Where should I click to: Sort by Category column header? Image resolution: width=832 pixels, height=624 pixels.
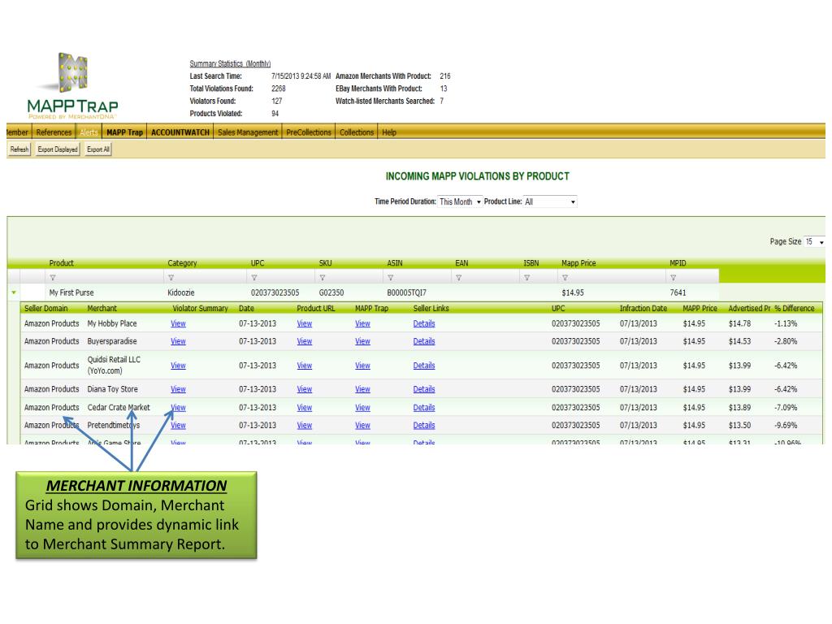point(182,263)
